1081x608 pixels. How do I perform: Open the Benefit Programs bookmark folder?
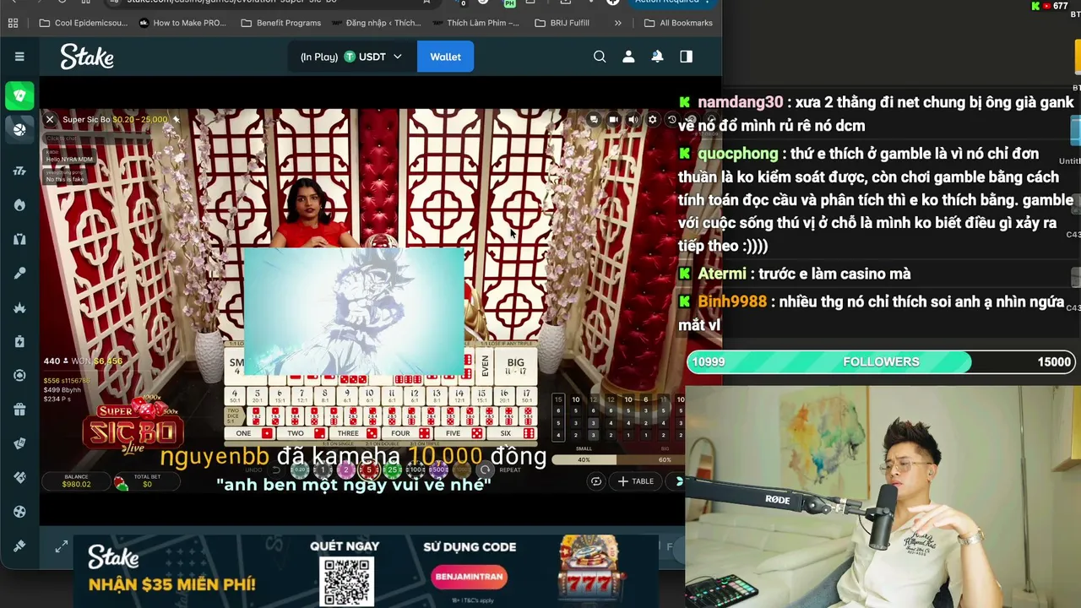pos(281,23)
